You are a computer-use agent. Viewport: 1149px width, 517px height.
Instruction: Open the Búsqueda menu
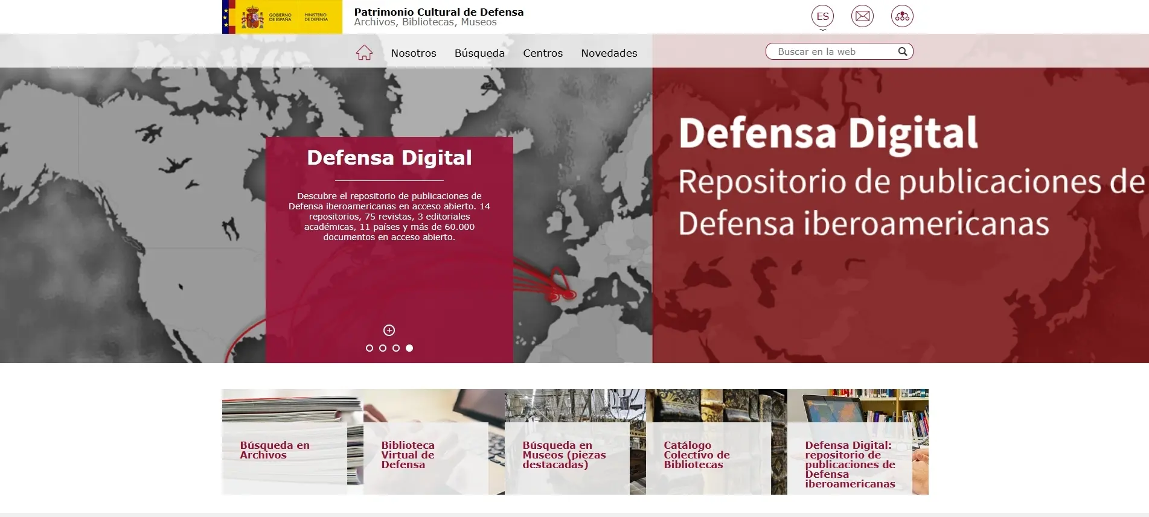point(479,53)
